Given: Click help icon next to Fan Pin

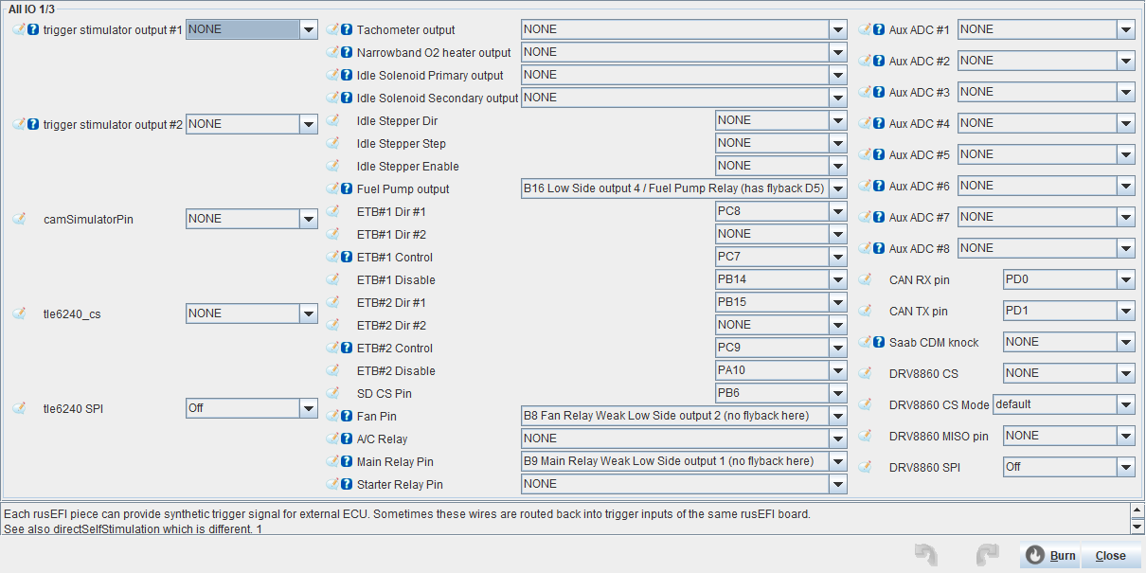Looking at the screenshot, I should [x=347, y=416].
